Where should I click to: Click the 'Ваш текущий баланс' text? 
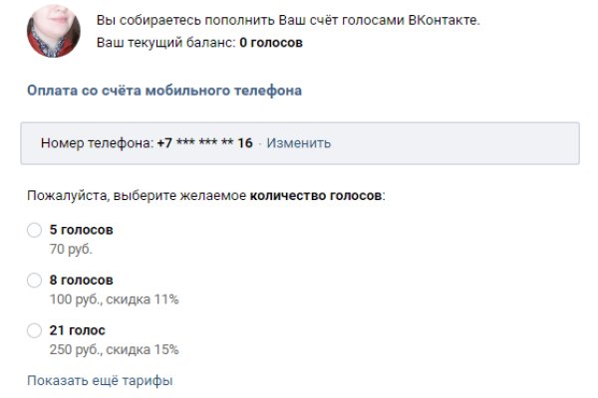[x=165, y=43]
